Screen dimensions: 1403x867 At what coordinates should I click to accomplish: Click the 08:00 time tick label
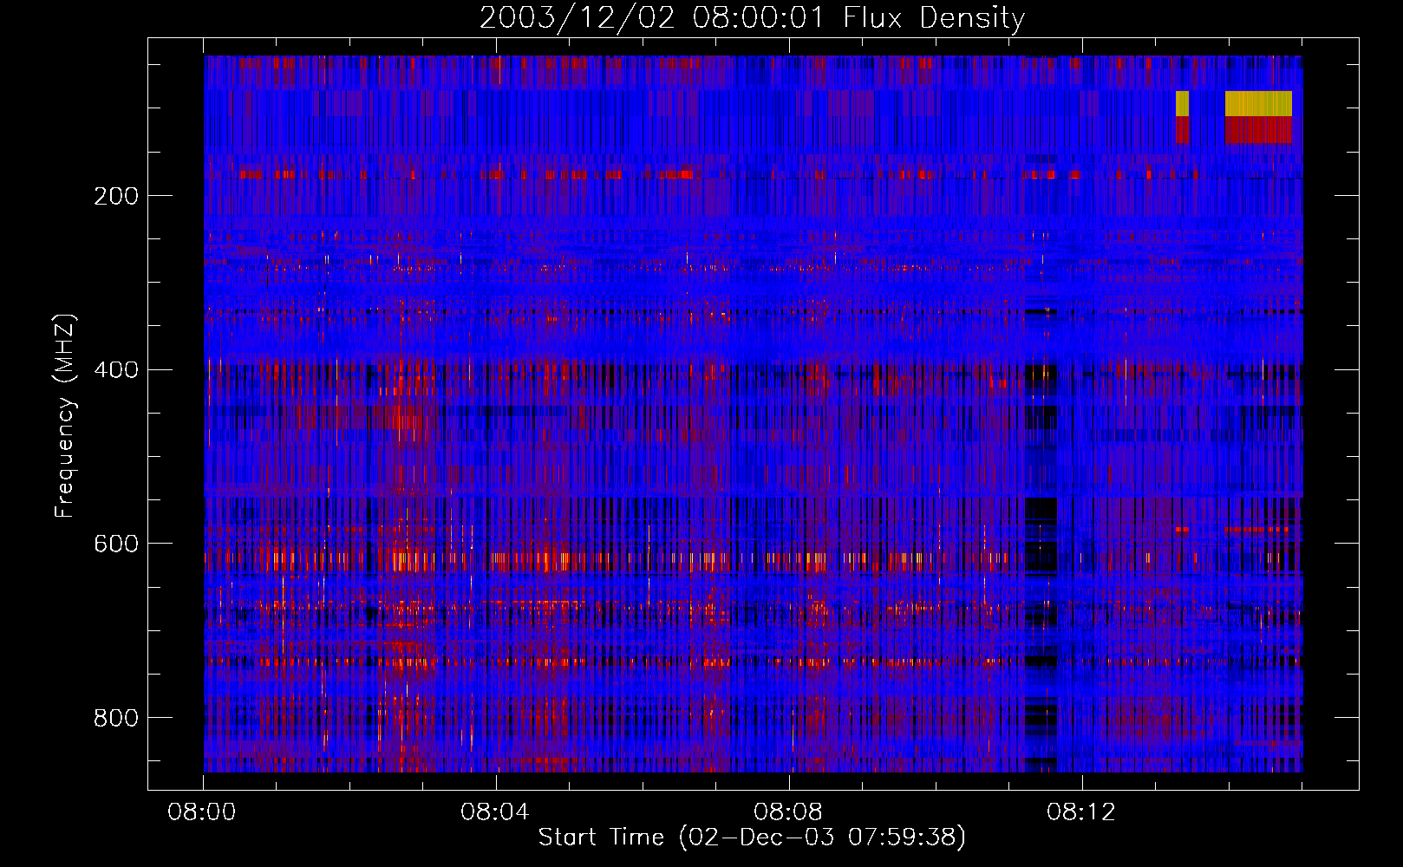point(202,812)
